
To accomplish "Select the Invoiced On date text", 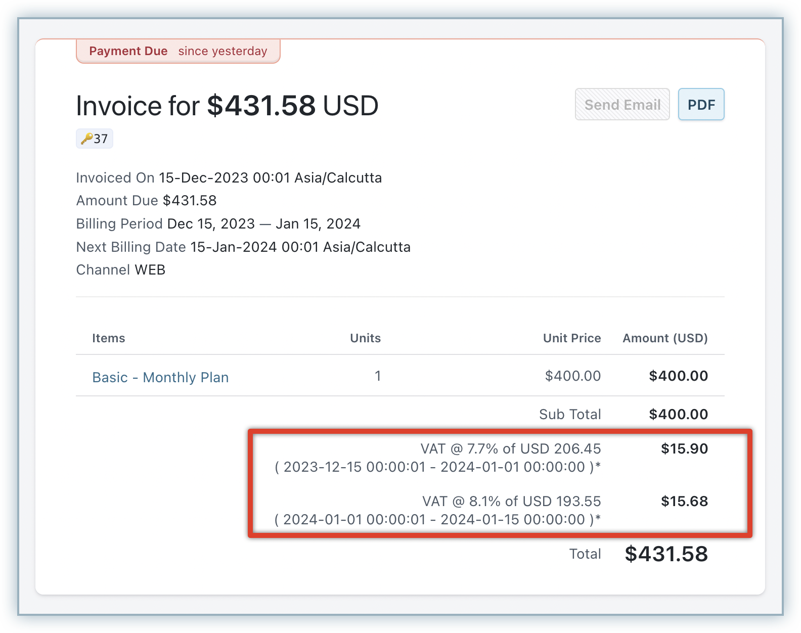I will (270, 178).
